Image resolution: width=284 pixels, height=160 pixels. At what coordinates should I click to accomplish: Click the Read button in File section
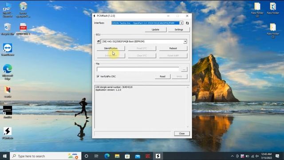pos(162,76)
